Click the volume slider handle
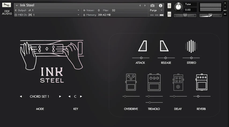The height and width of the screenshot is (127, 229). (x=210, y=15)
